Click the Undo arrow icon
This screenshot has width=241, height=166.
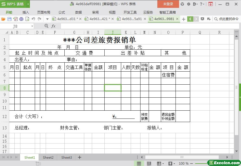coord(33,19)
